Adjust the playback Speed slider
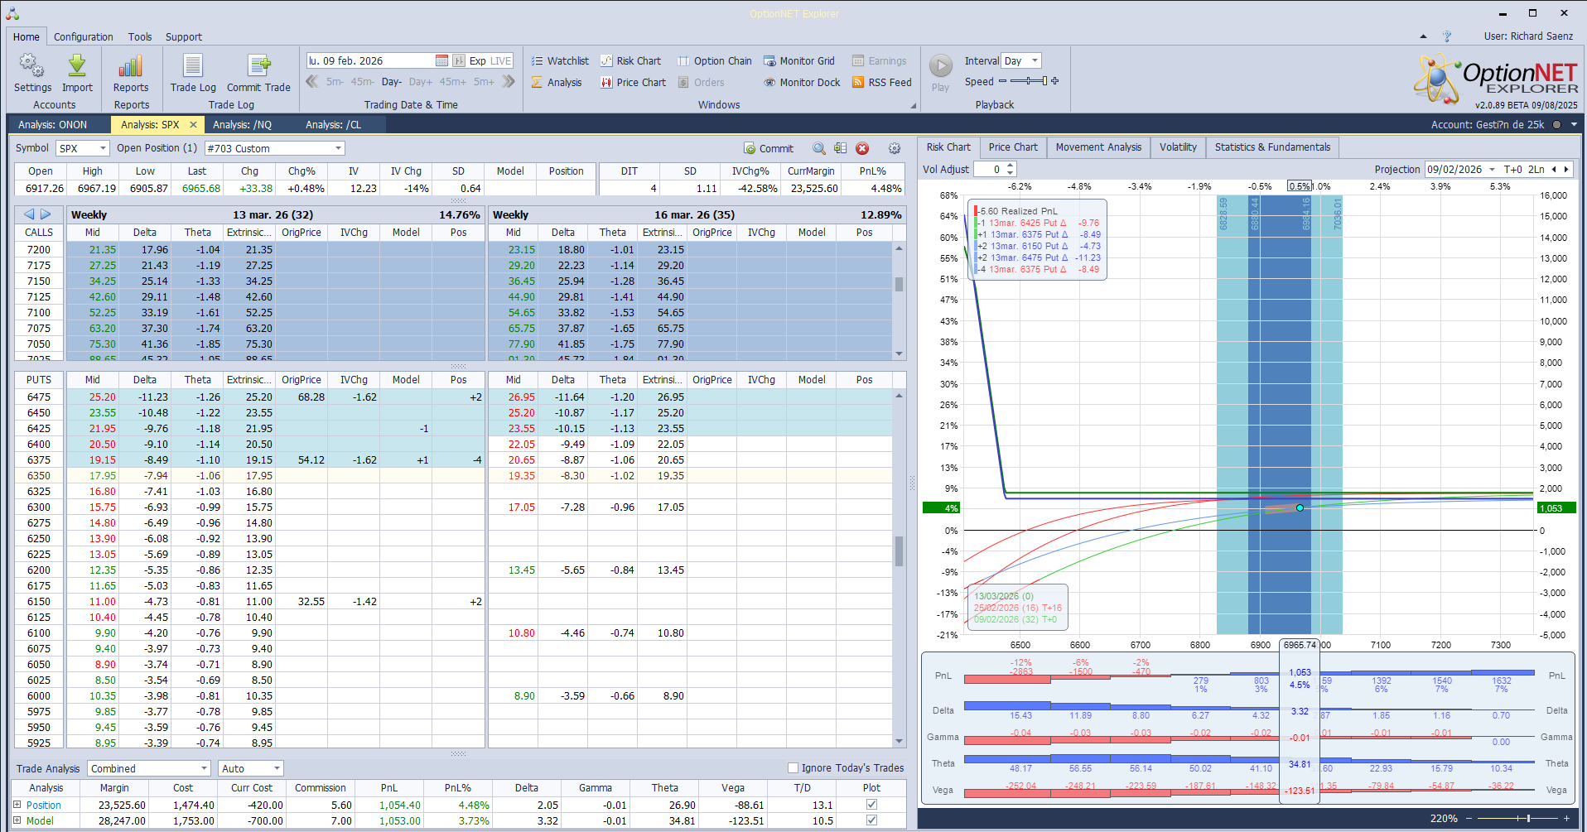Screen dimensions: 1587x832 tap(1027, 80)
